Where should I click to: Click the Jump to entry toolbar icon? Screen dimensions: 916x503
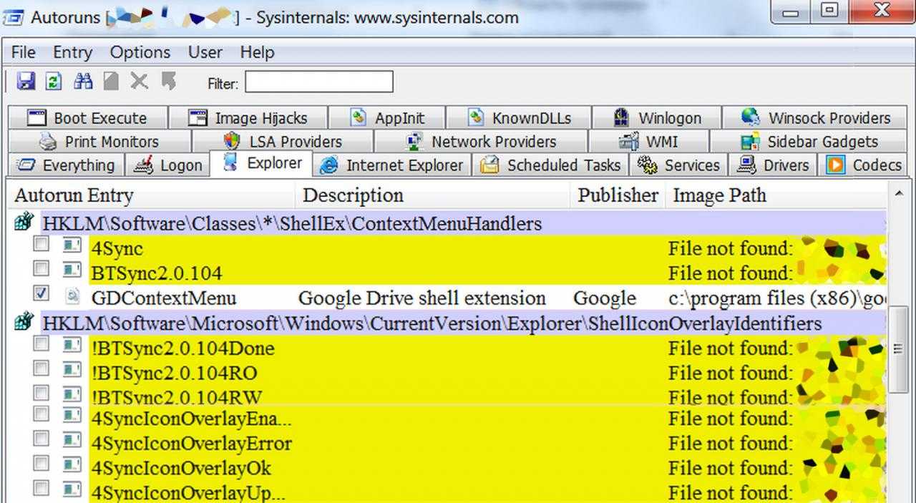(x=169, y=82)
